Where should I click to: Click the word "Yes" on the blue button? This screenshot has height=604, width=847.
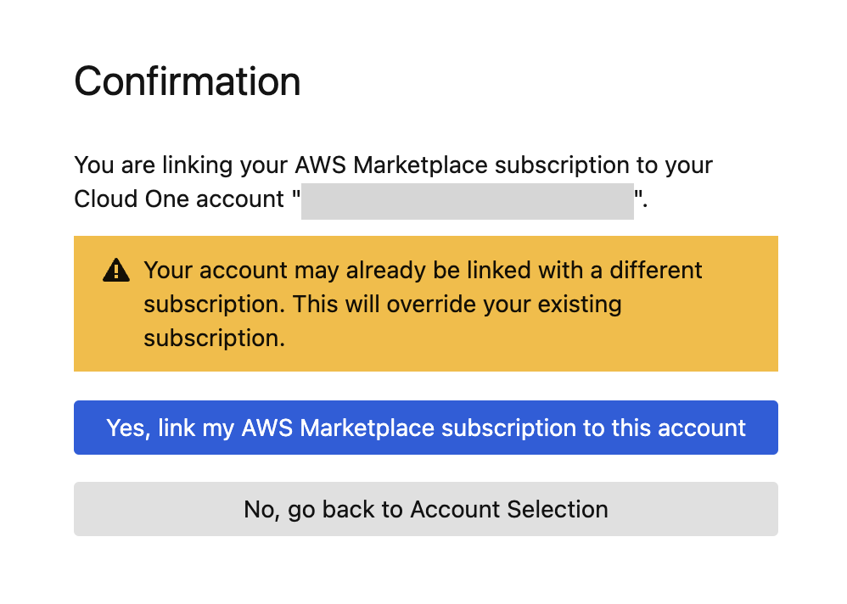[x=126, y=428]
